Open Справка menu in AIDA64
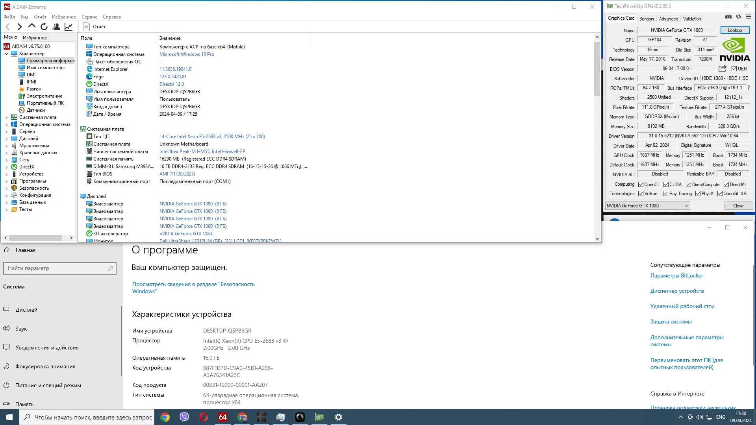The image size is (756, 425). 112,17
